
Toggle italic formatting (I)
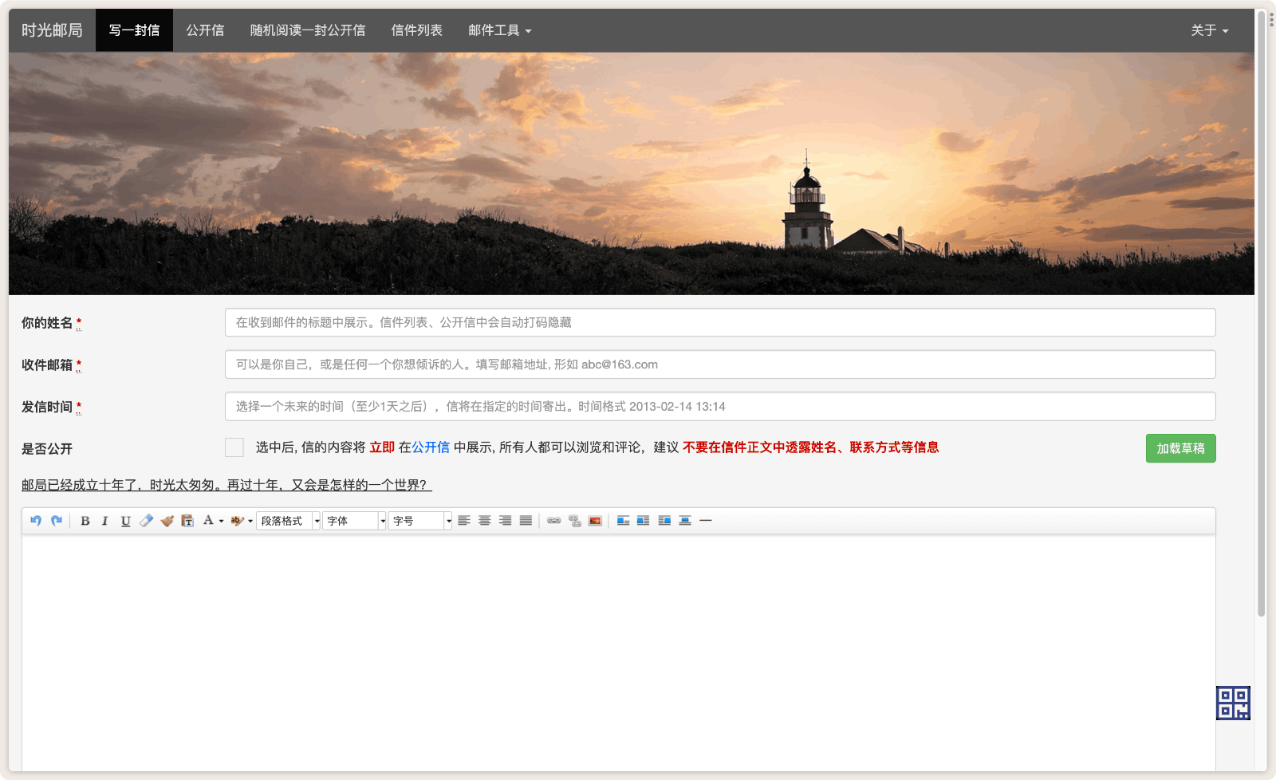tap(104, 521)
